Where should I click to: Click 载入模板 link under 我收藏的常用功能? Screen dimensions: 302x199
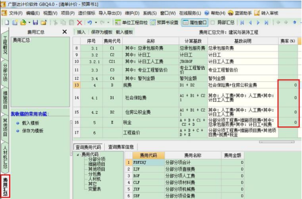click(x=30, y=123)
